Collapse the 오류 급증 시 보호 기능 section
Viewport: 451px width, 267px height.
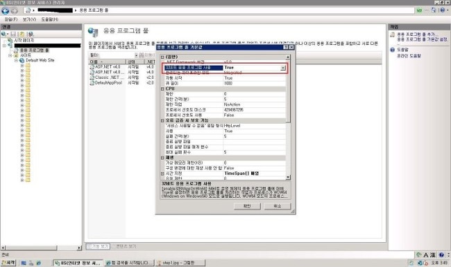pyautogui.click(x=162, y=120)
